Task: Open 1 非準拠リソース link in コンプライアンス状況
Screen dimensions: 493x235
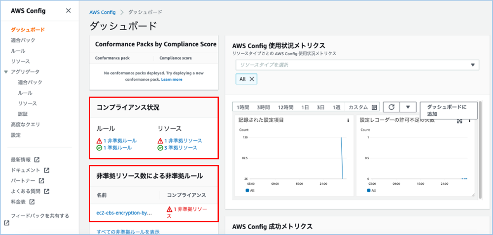Action: tap(183, 141)
